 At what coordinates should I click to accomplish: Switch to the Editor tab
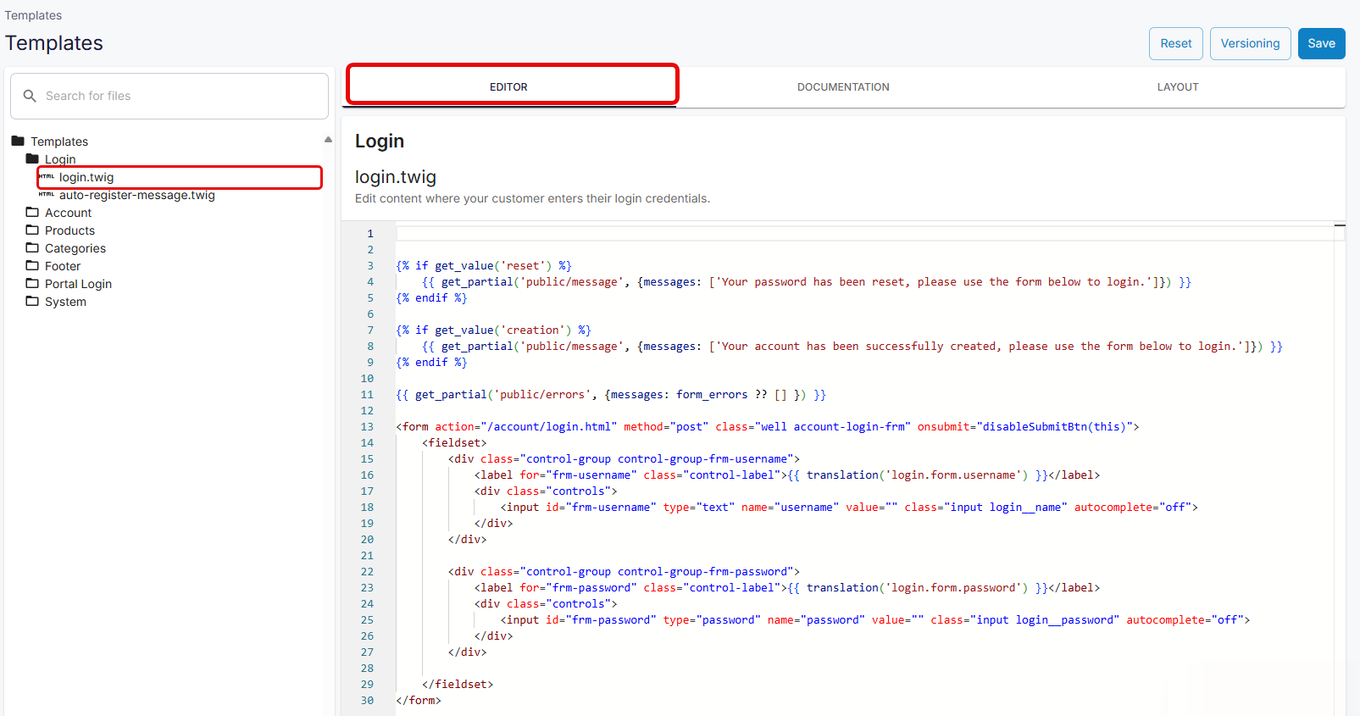click(508, 86)
